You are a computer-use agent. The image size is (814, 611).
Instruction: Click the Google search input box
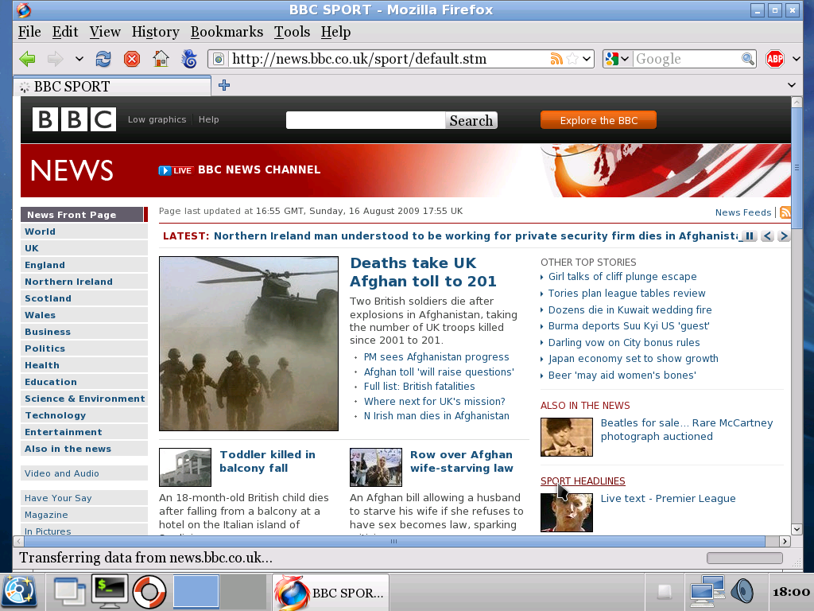[688, 59]
